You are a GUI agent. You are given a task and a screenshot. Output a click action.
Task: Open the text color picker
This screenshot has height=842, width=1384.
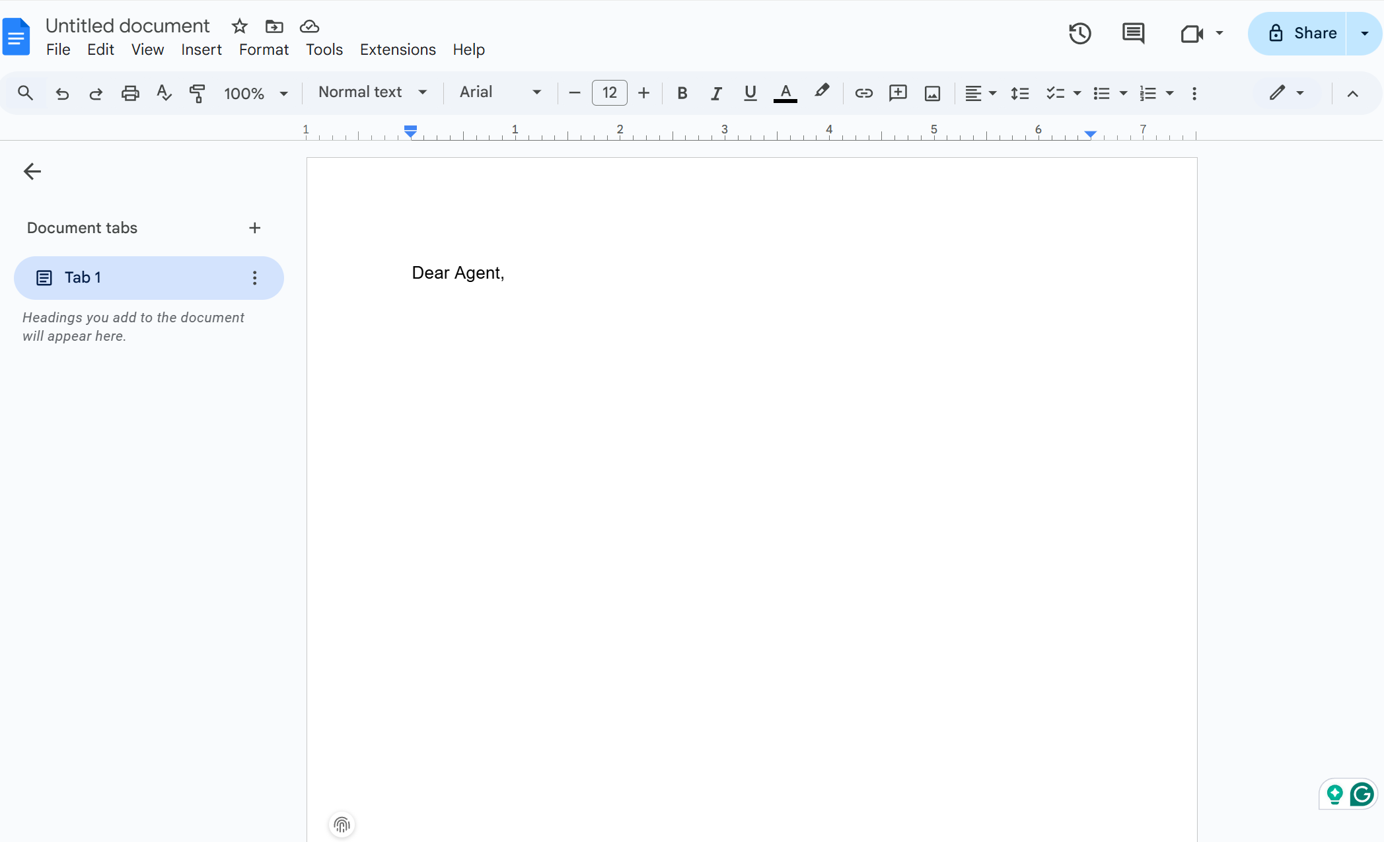[x=785, y=93]
